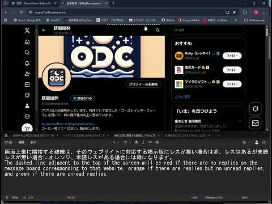272x204 pixels.
Task: Close the Ghost Online Bulletin tab
Action: point(56,3)
